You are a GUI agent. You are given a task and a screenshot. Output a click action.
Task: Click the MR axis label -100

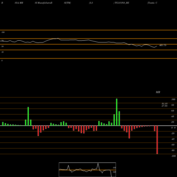click(173, 156)
